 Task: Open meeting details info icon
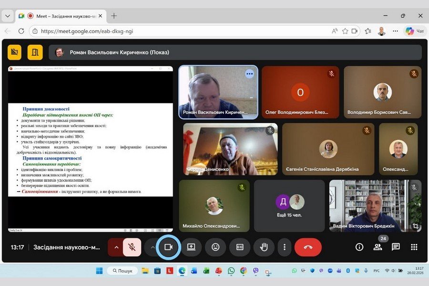(359, 247)
